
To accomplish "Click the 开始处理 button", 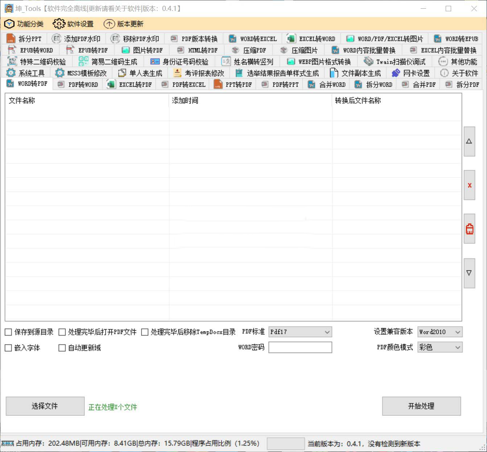I will 421,406.
